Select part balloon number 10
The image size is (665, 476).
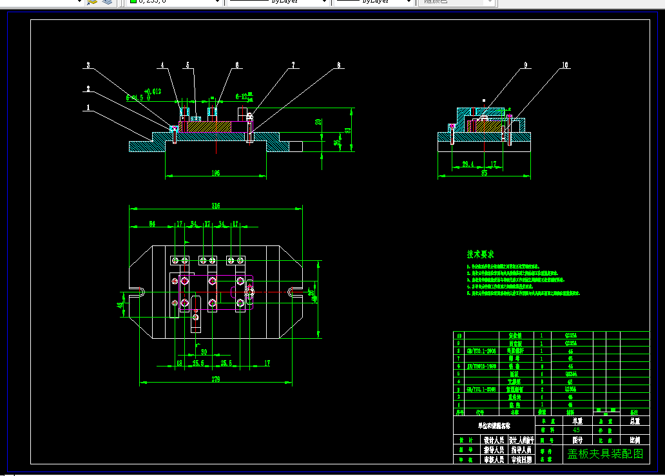(565, 65)
